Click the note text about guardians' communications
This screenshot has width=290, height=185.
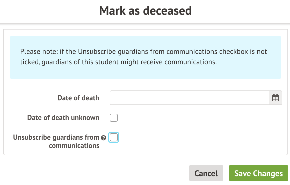coord(144,57)
